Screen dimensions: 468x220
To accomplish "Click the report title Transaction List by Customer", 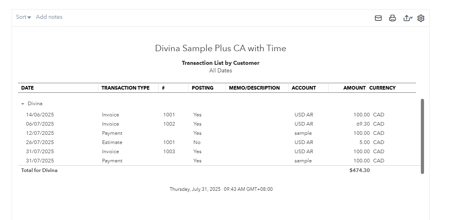I will (x=221, y=63).
